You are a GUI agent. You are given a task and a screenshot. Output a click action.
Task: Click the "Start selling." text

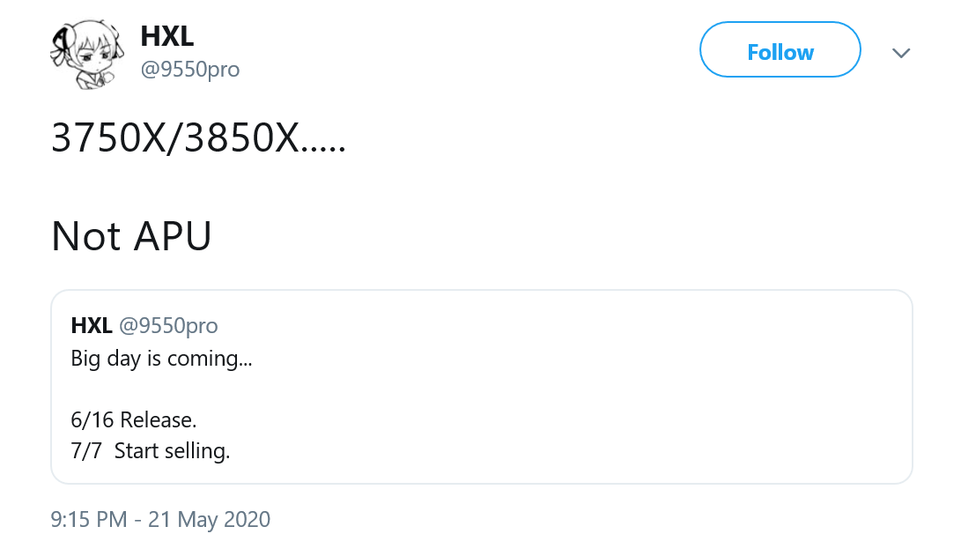tap(173, 451)
